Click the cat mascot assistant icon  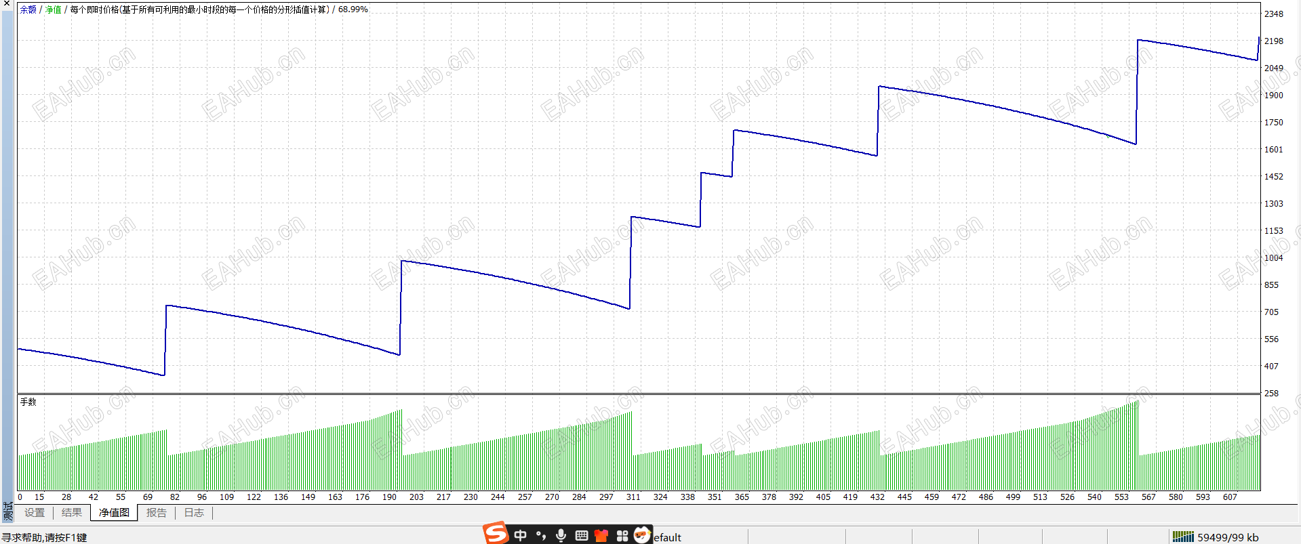(642, 535)
